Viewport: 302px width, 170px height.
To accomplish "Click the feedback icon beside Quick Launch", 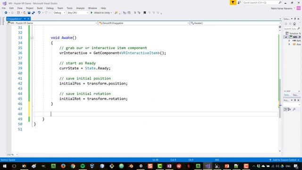I will click(239, 2).
